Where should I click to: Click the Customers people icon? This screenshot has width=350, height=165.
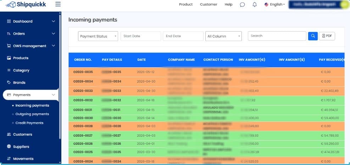tap(9, 135)
